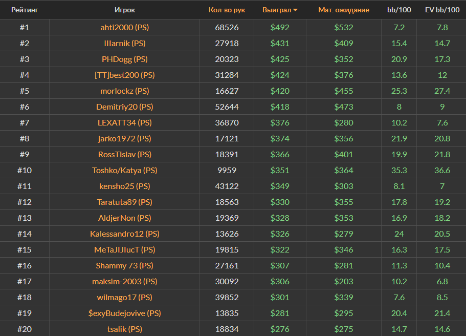466x336 pixels.
Task: Click Kalessandro12 (PS) player name
Action: 125,234
